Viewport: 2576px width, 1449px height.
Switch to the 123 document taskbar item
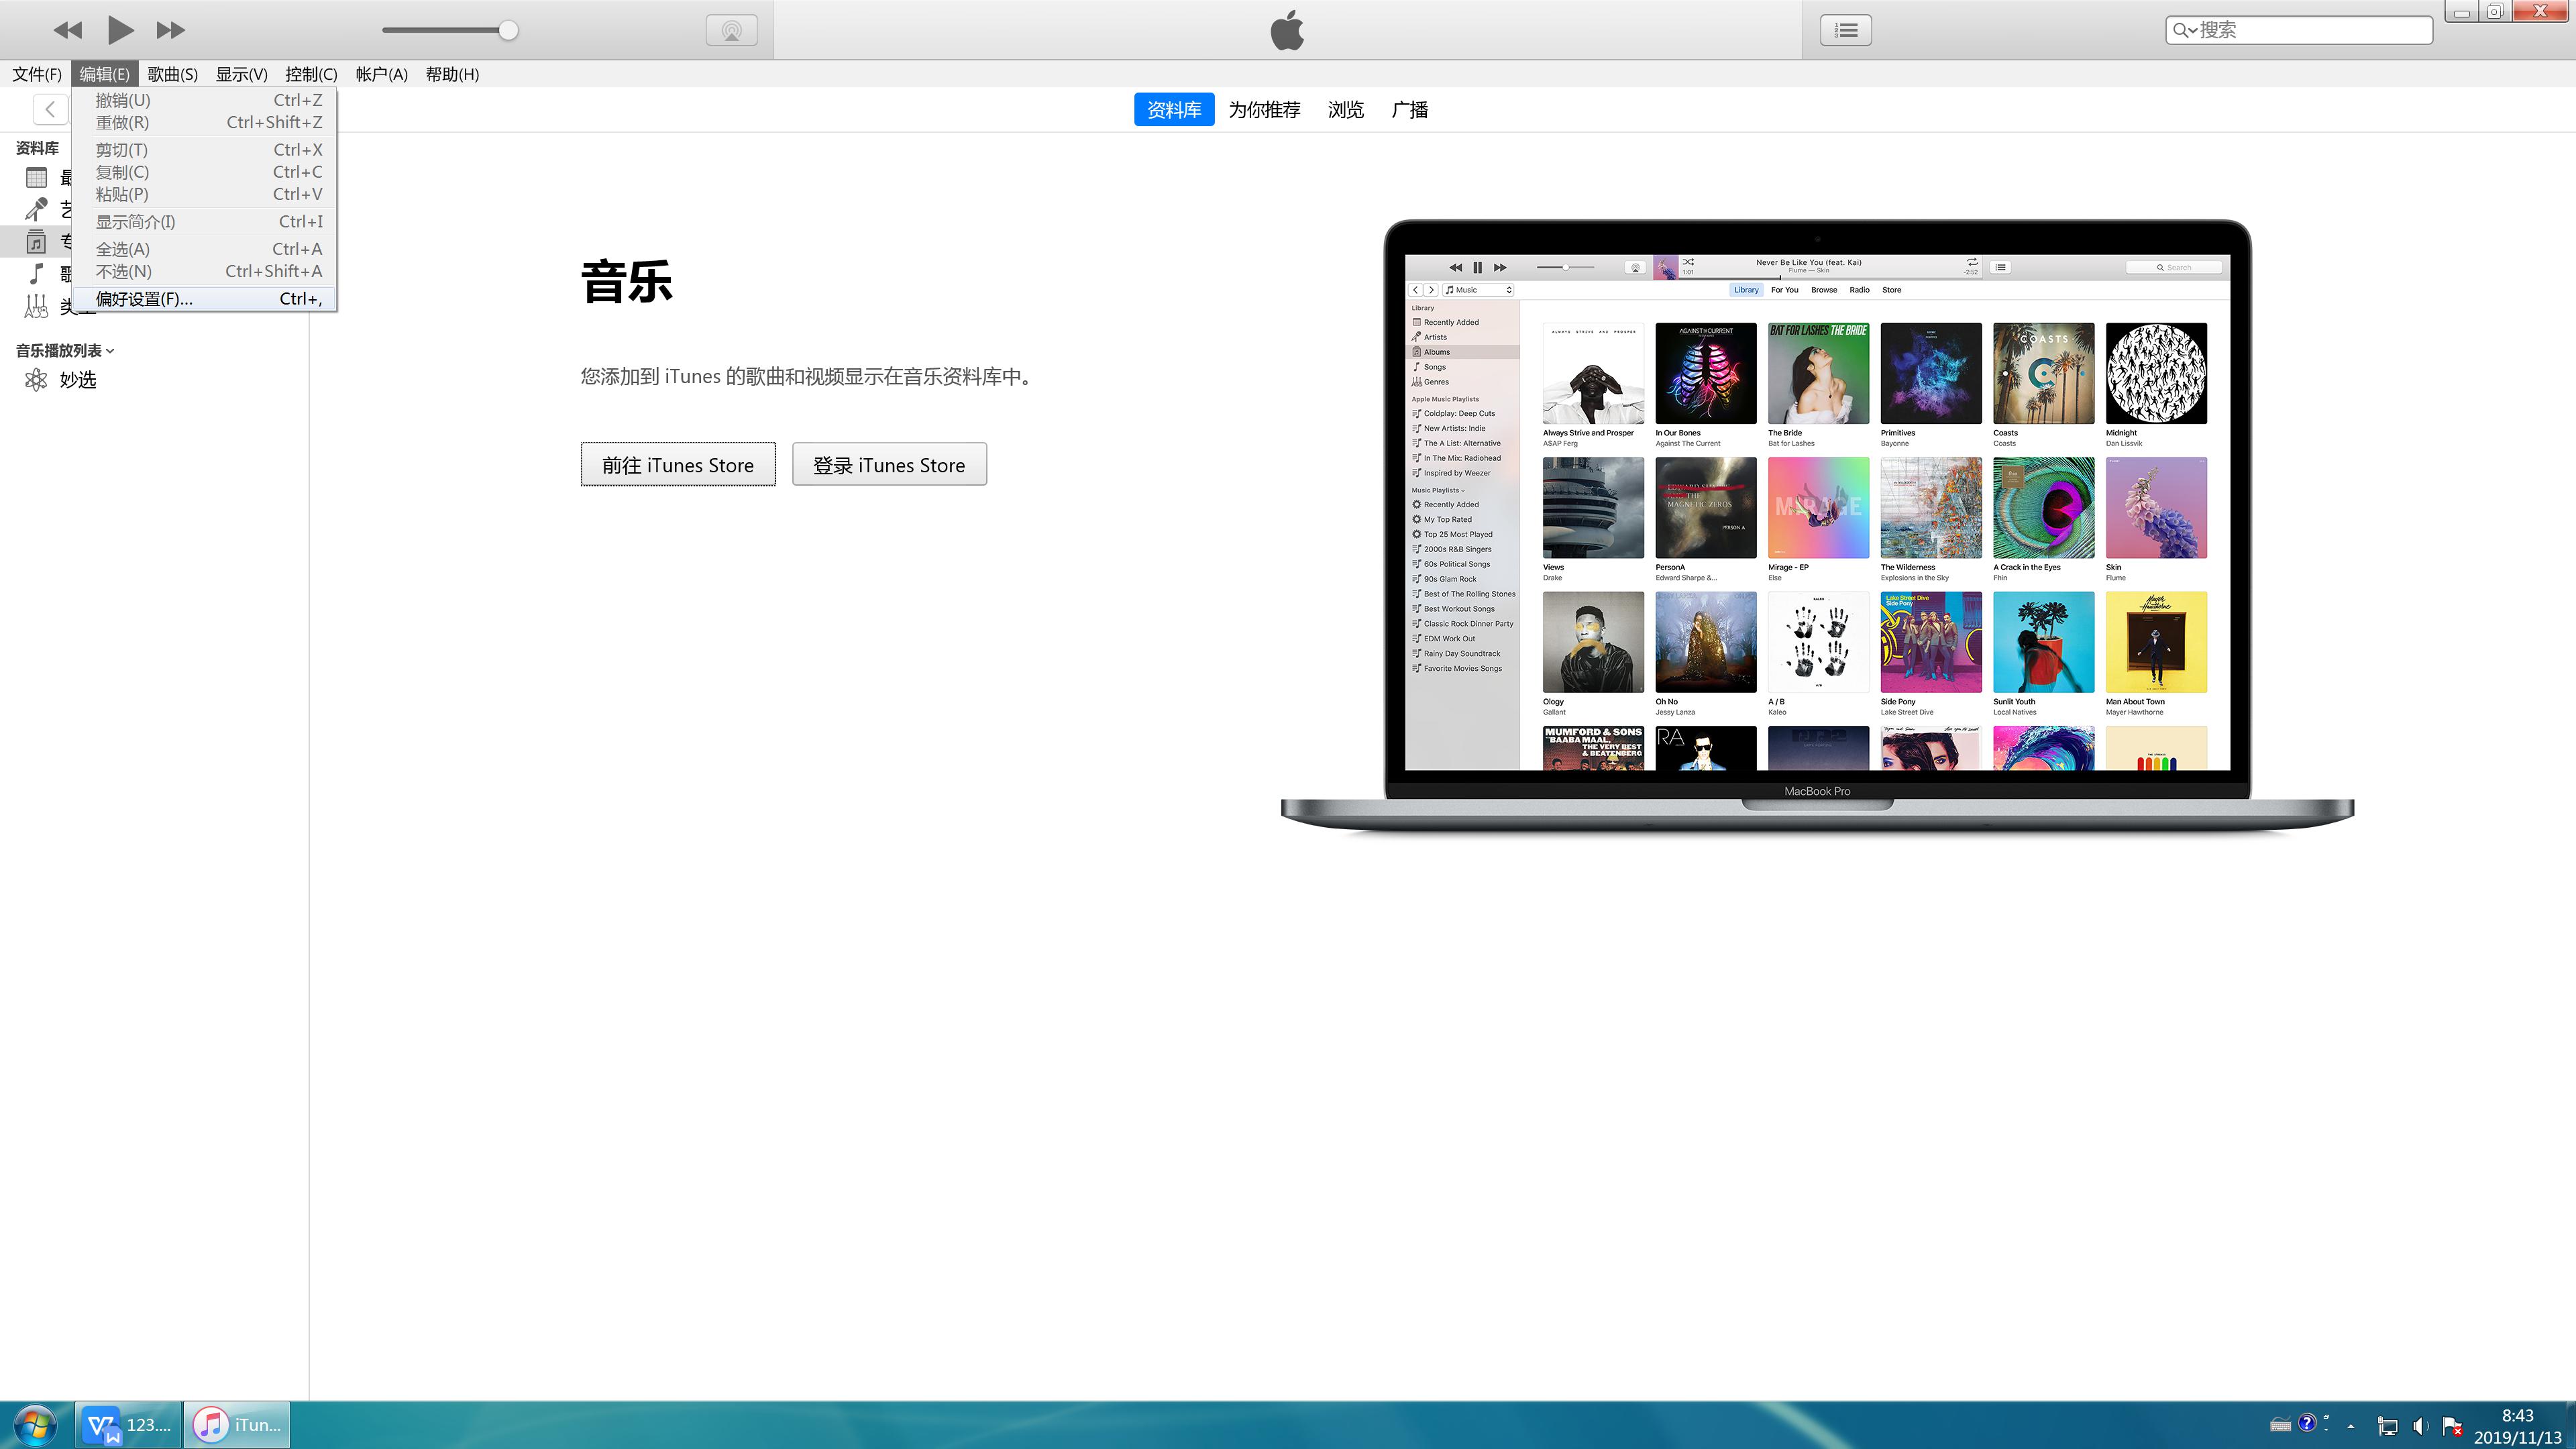click(129, 1425)
